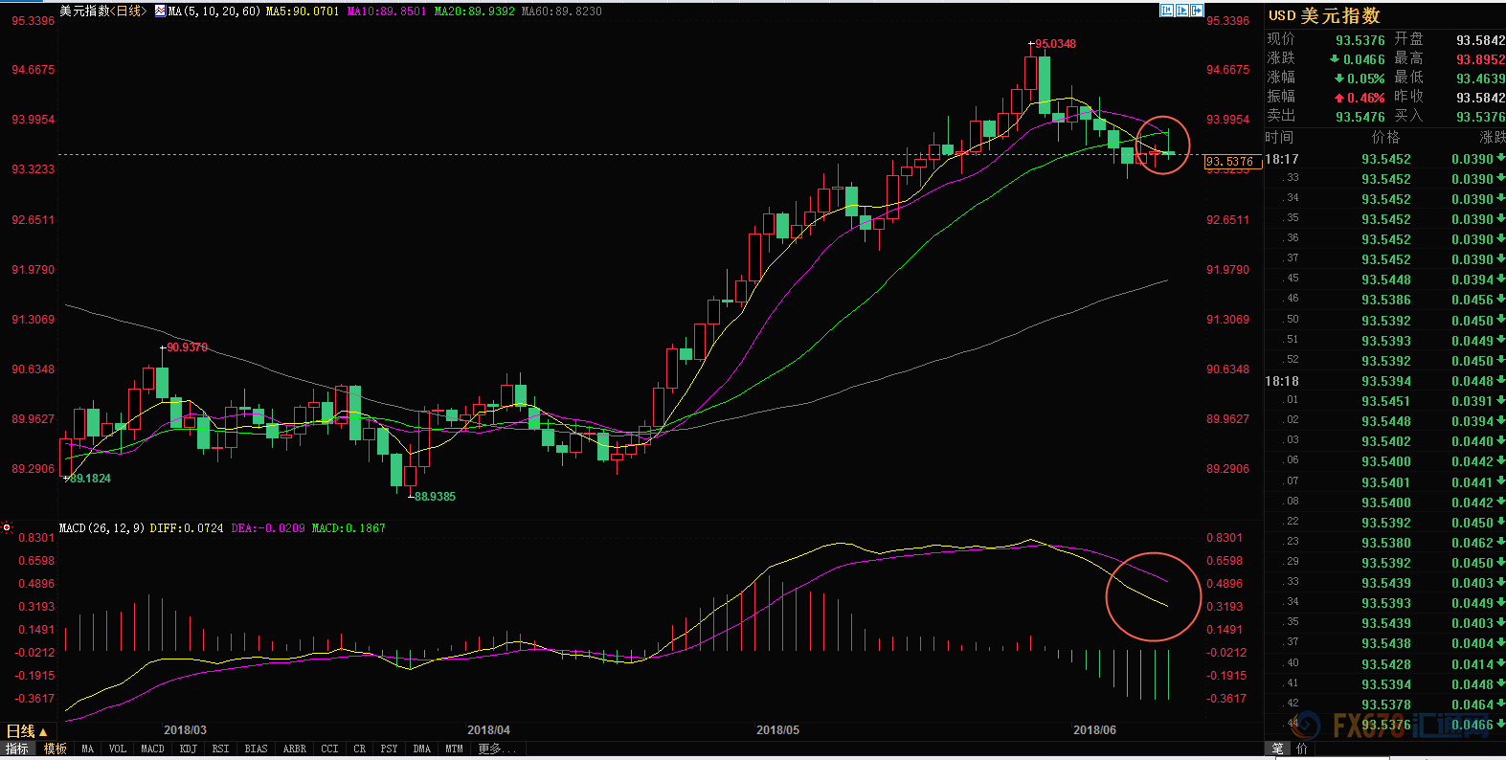This screenshot has height=760, width=1506.
Task: Select the BIAS indicator tab
Action: 257,749
